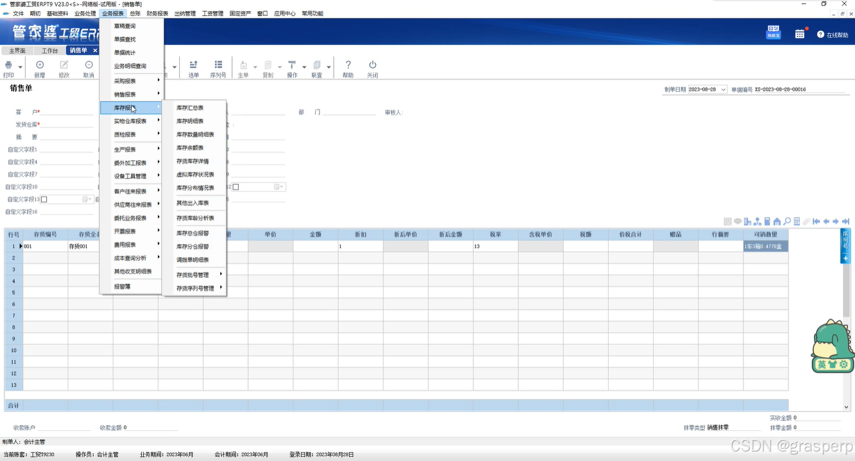Click the grid vertical scrollbar down arrow
The image size is (855, 461).
pos(846,407)
